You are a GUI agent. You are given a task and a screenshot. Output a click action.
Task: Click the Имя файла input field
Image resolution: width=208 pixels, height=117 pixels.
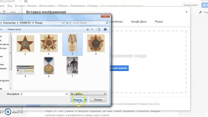43,94
